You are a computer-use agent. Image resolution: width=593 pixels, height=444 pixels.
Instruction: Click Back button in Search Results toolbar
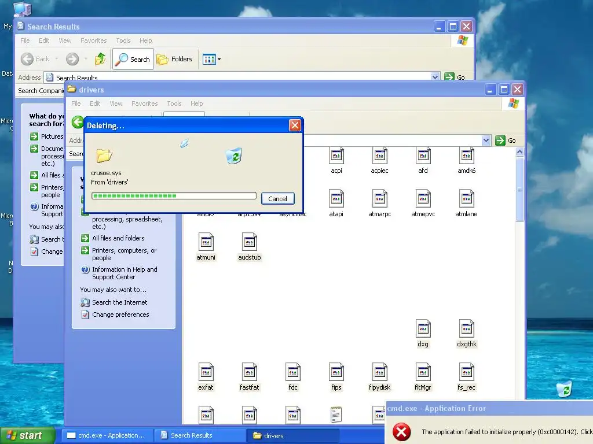point(35,59)
